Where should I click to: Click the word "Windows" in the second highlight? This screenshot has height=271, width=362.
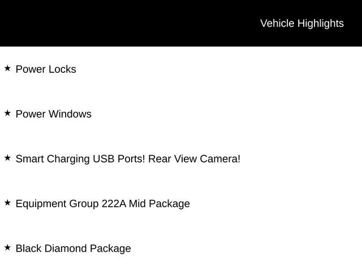(70, 114)
